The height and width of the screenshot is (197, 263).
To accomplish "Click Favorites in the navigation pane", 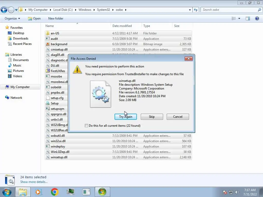I will pyautogui.click(x=16, y=28).
